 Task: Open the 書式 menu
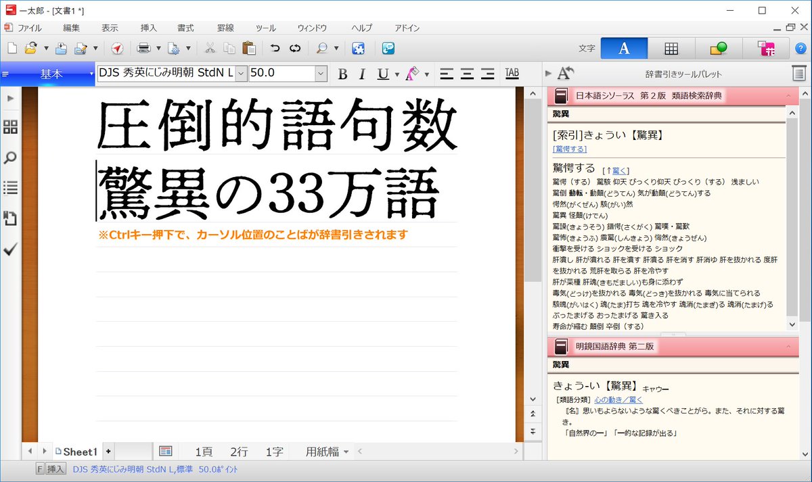(x=185, y=28)
